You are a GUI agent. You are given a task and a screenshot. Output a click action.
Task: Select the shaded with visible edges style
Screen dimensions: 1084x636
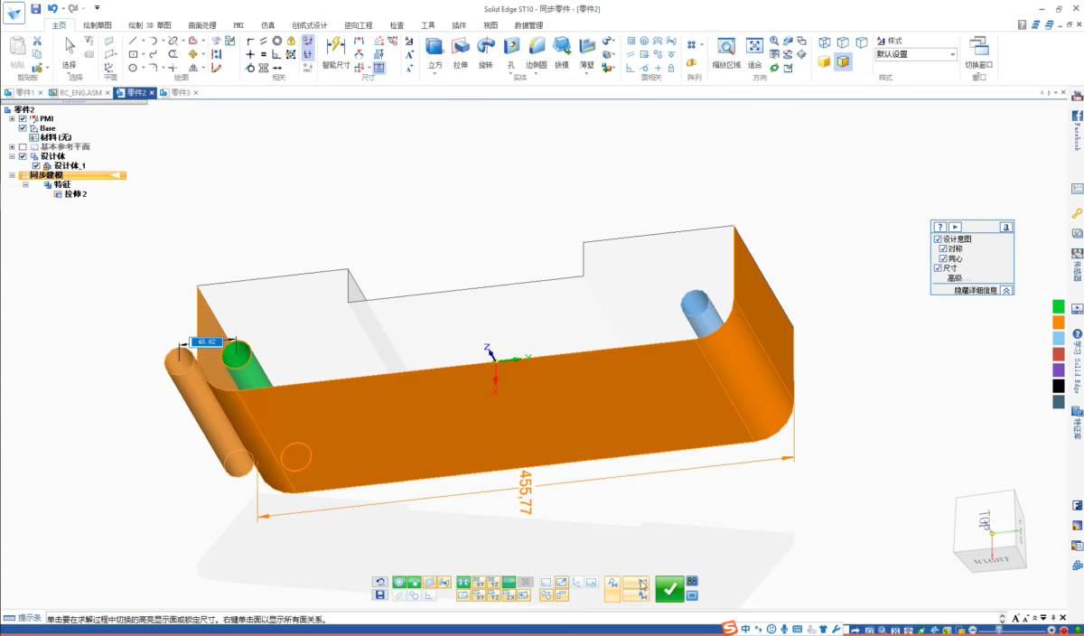point(843,61)
